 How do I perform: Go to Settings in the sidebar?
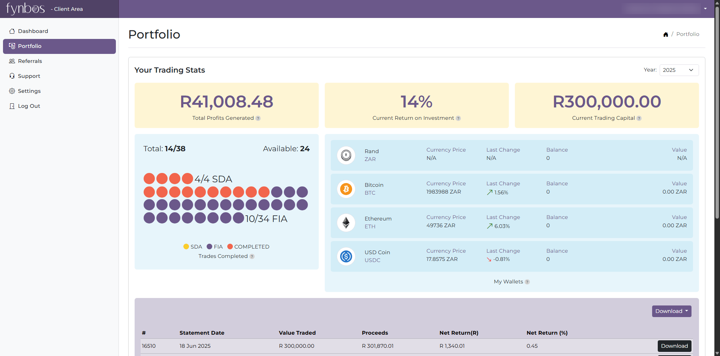click(x=29, y=91)
